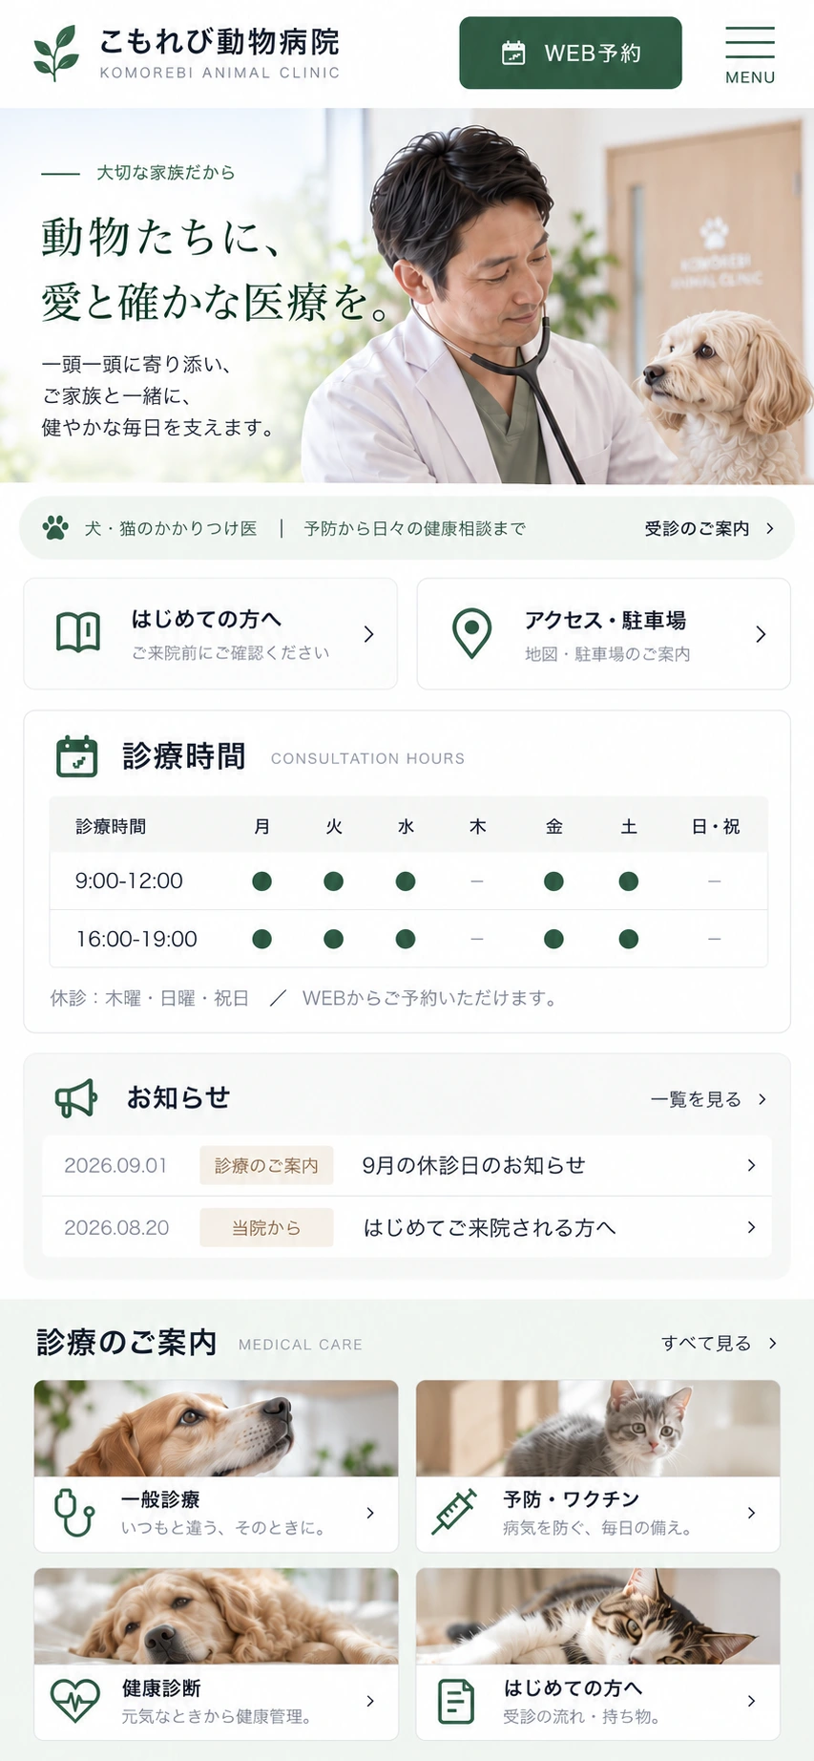Click the 16:00-19:00 time row label
814x1761 pixels.
click(x=136, y=939)
